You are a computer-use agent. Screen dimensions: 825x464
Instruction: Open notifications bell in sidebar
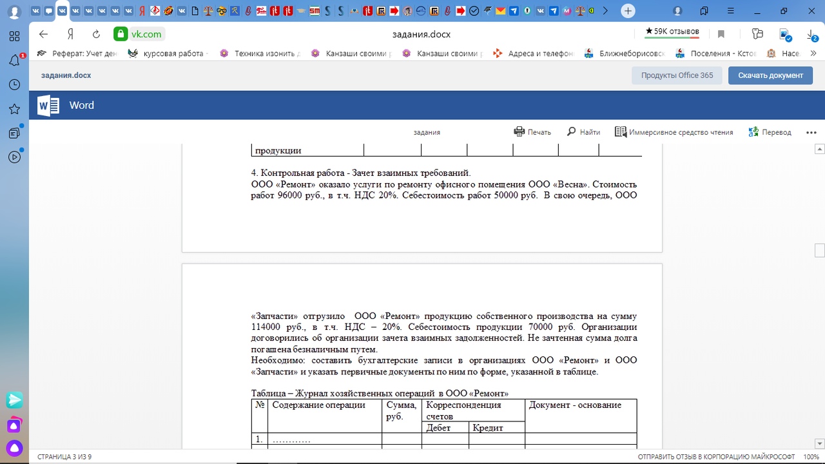pos(14,61)
